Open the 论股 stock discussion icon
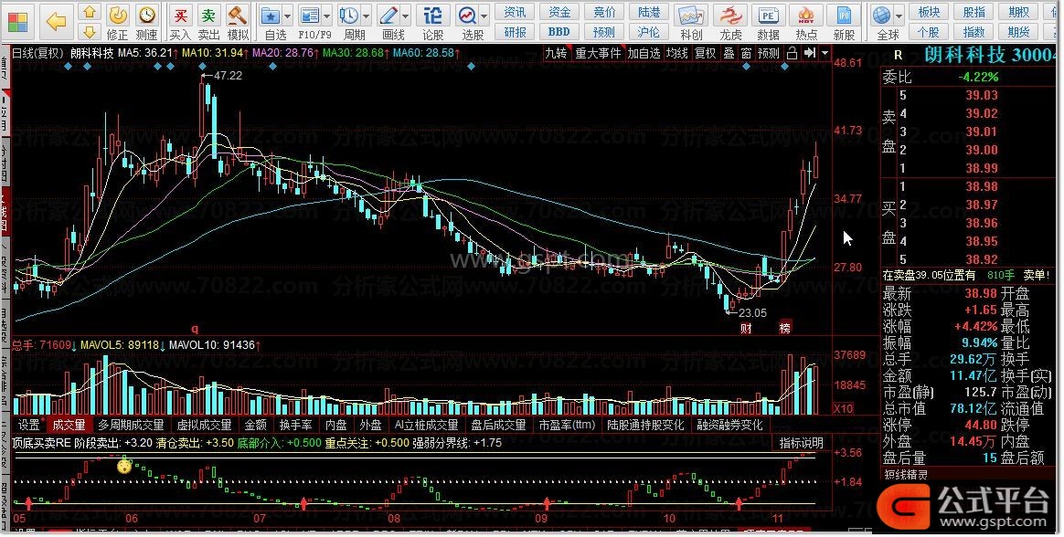Screen dimensions: 1064x537 432,22
